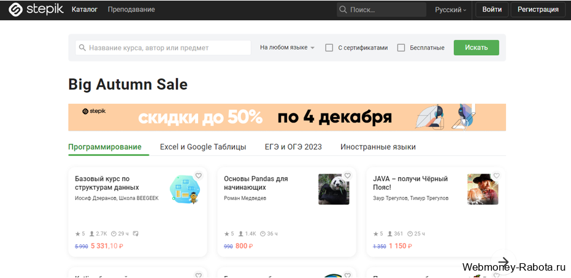Click the crossed-out price 5 990
The height and width of the screenshot is (278, 571).
(82, 246)
